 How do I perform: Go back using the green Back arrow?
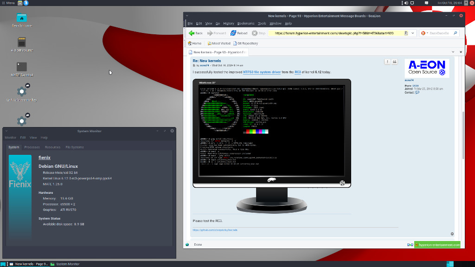(195, 33)
